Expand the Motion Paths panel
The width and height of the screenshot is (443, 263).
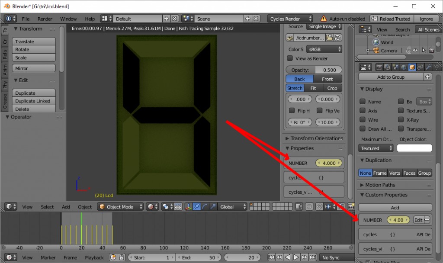click(380, 185)
